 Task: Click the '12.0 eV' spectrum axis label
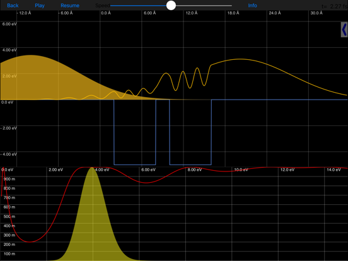click(x=287, y=170)
